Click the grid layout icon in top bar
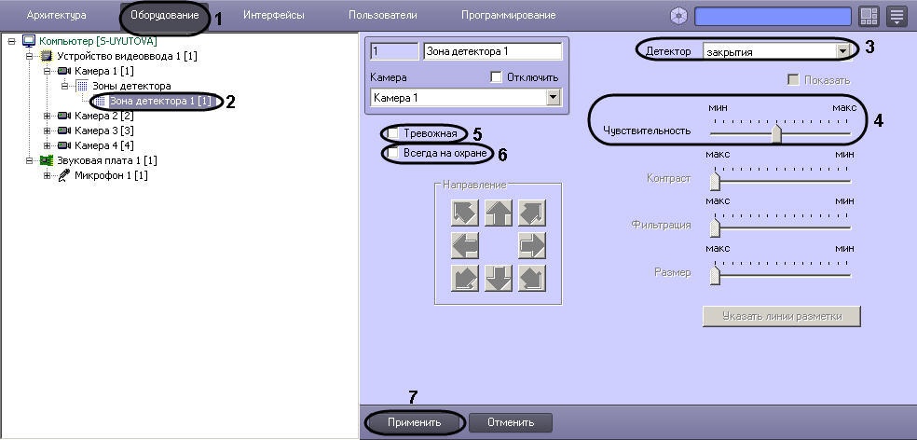This screenshot has width=917, height=440. click(x=869, y=16)
